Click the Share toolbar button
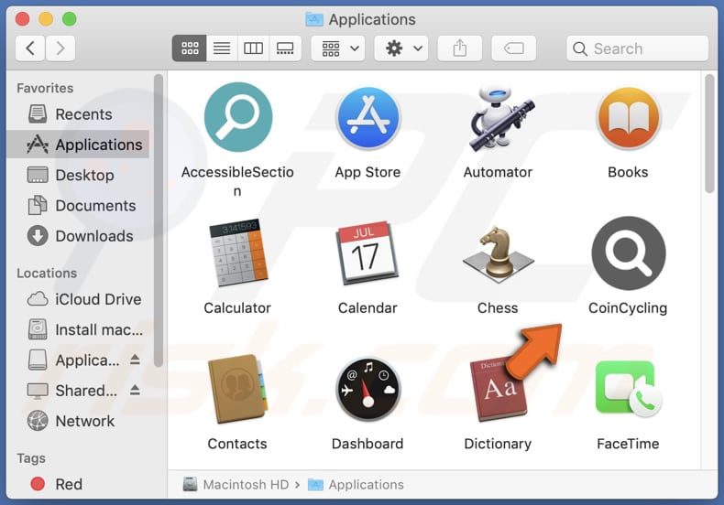This screenshot has height=505, width=724. click(x=460, y=48)
